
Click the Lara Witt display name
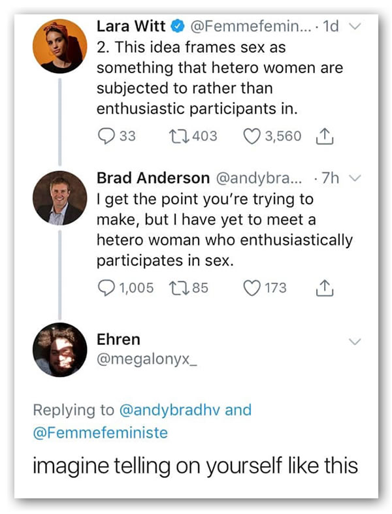[131, 27]
